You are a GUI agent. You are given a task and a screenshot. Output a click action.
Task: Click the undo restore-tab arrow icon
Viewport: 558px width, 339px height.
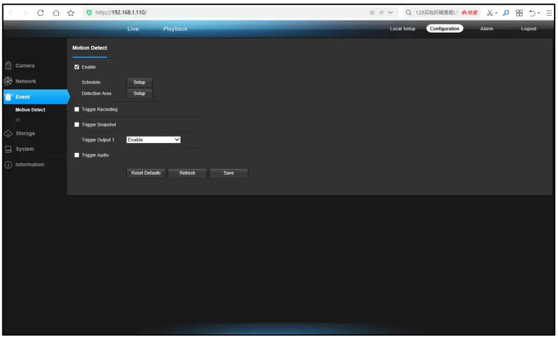[x=532, y=13]
